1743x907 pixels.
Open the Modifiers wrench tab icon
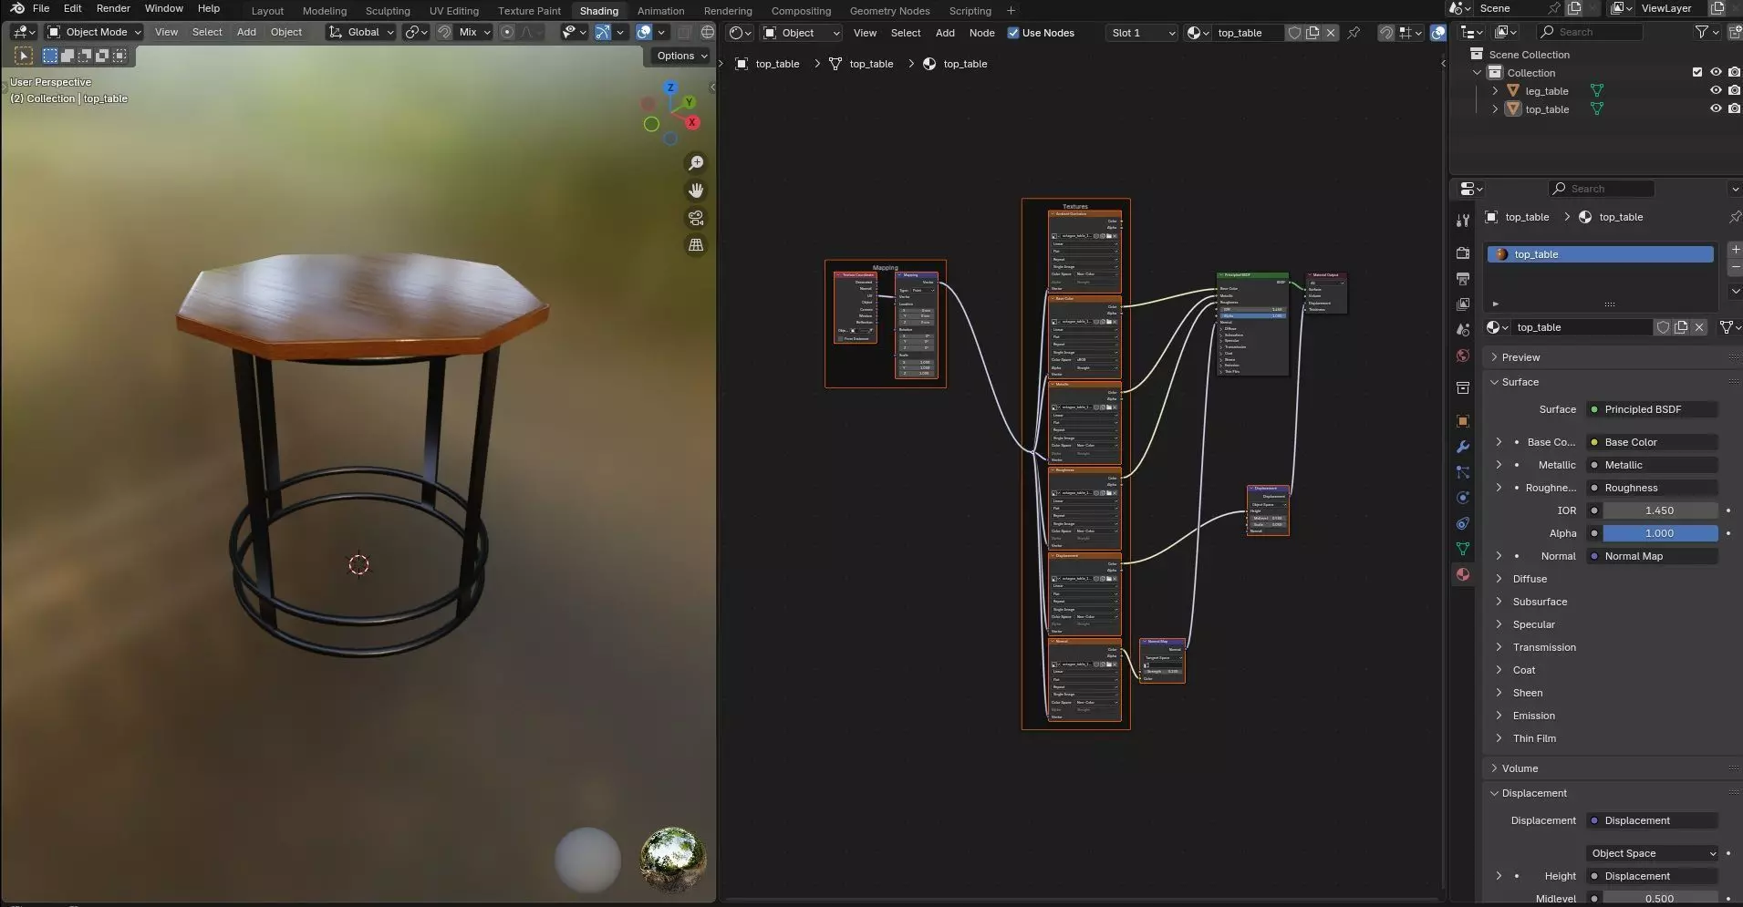(x=1463, y=447)
